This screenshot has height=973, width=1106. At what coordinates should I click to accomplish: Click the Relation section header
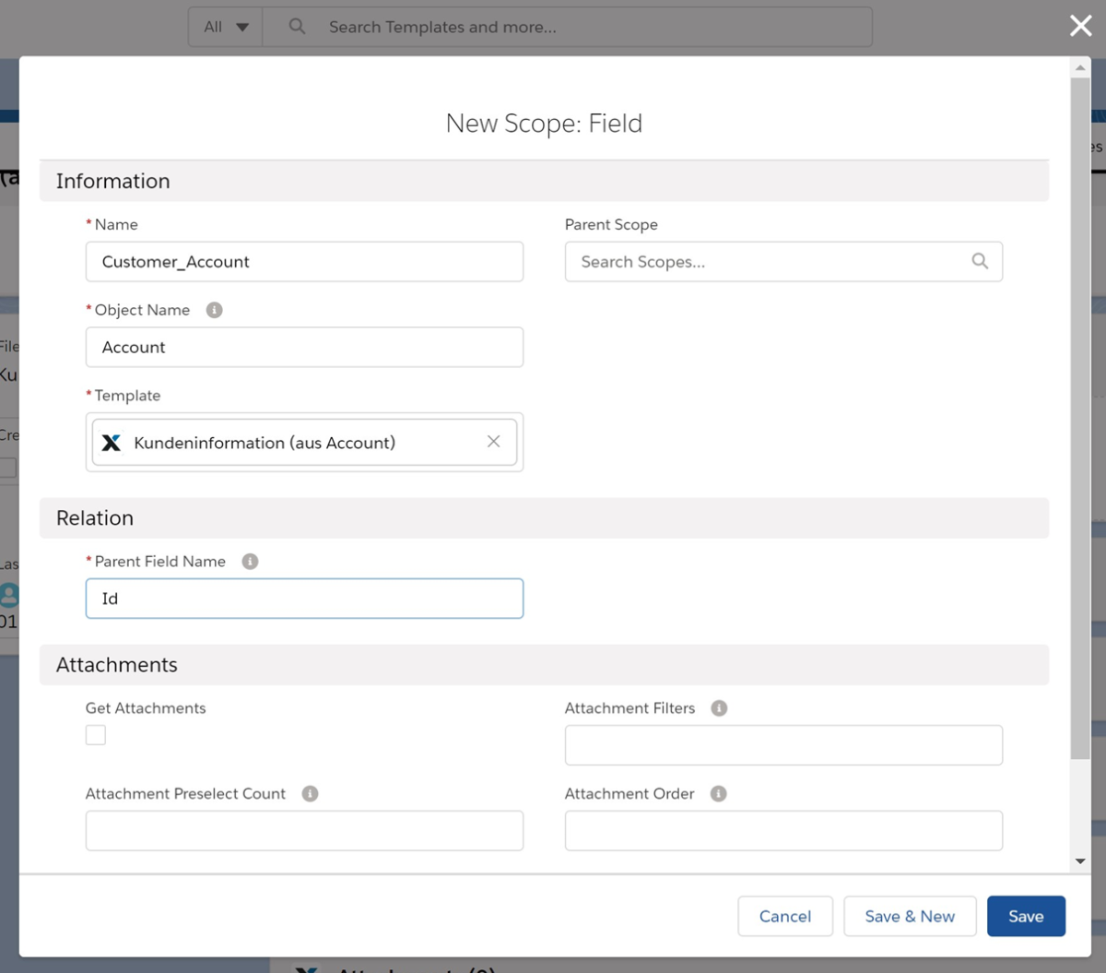[544, 518]
